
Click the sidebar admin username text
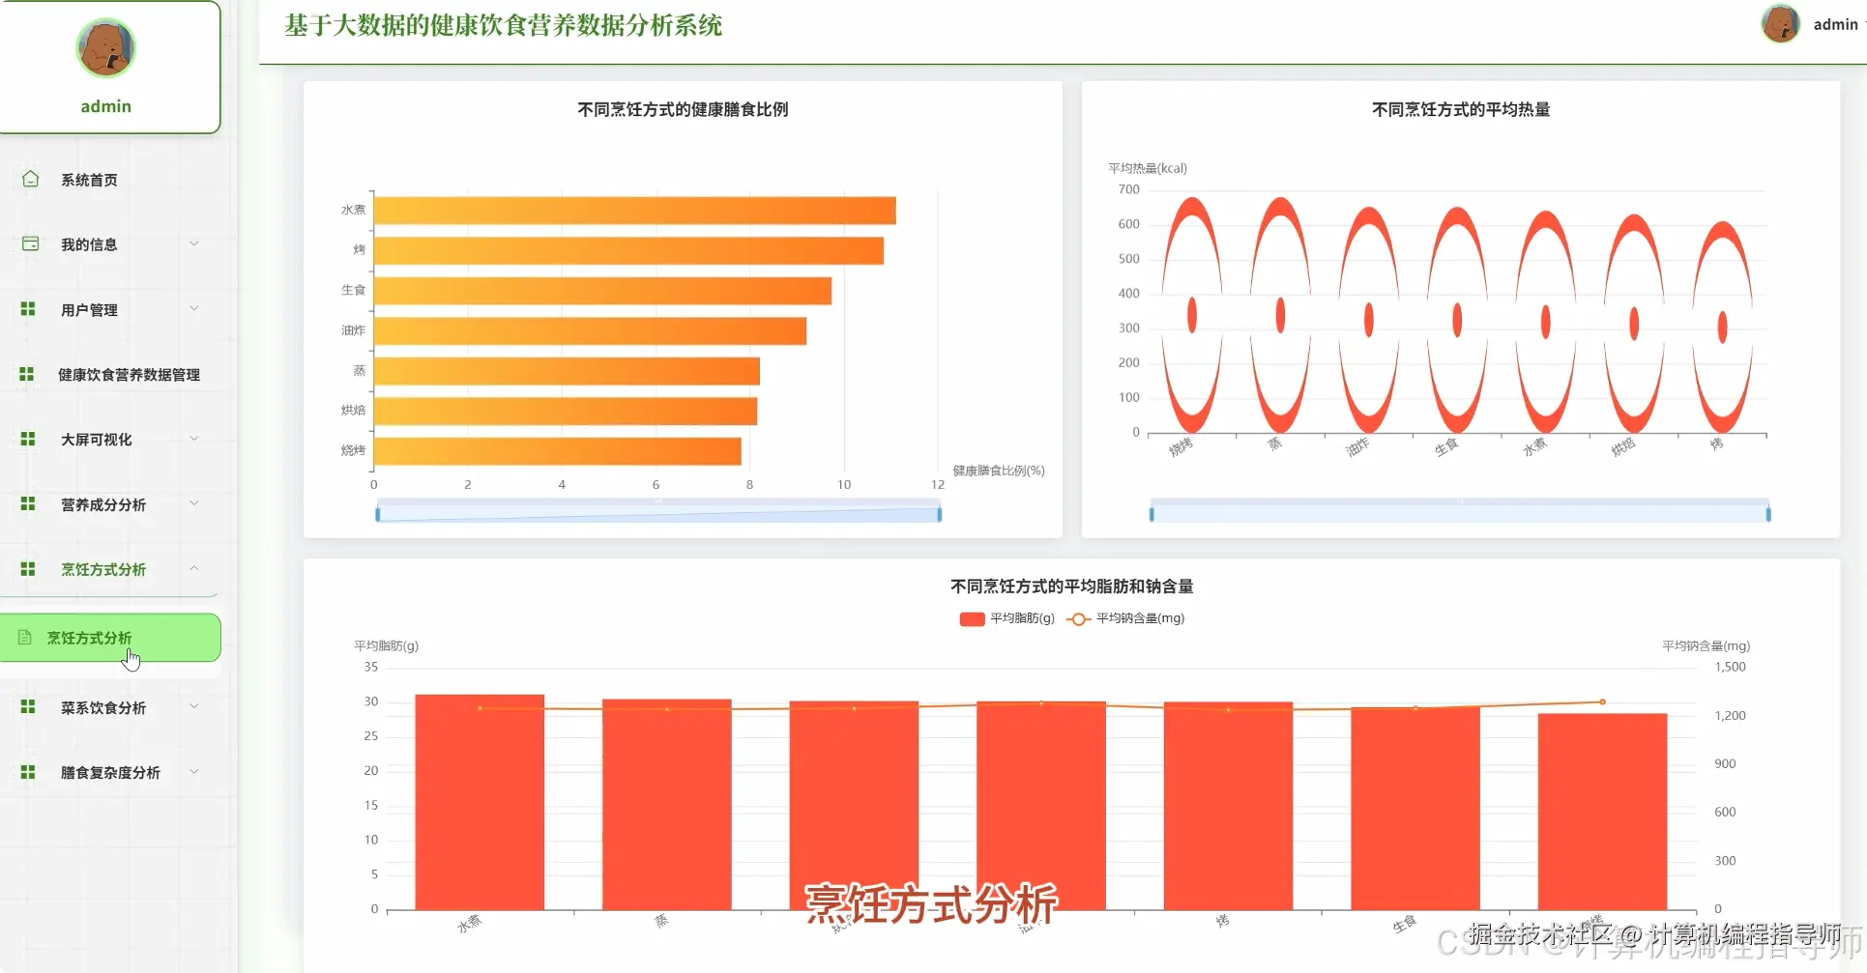[x=105, y=106]
